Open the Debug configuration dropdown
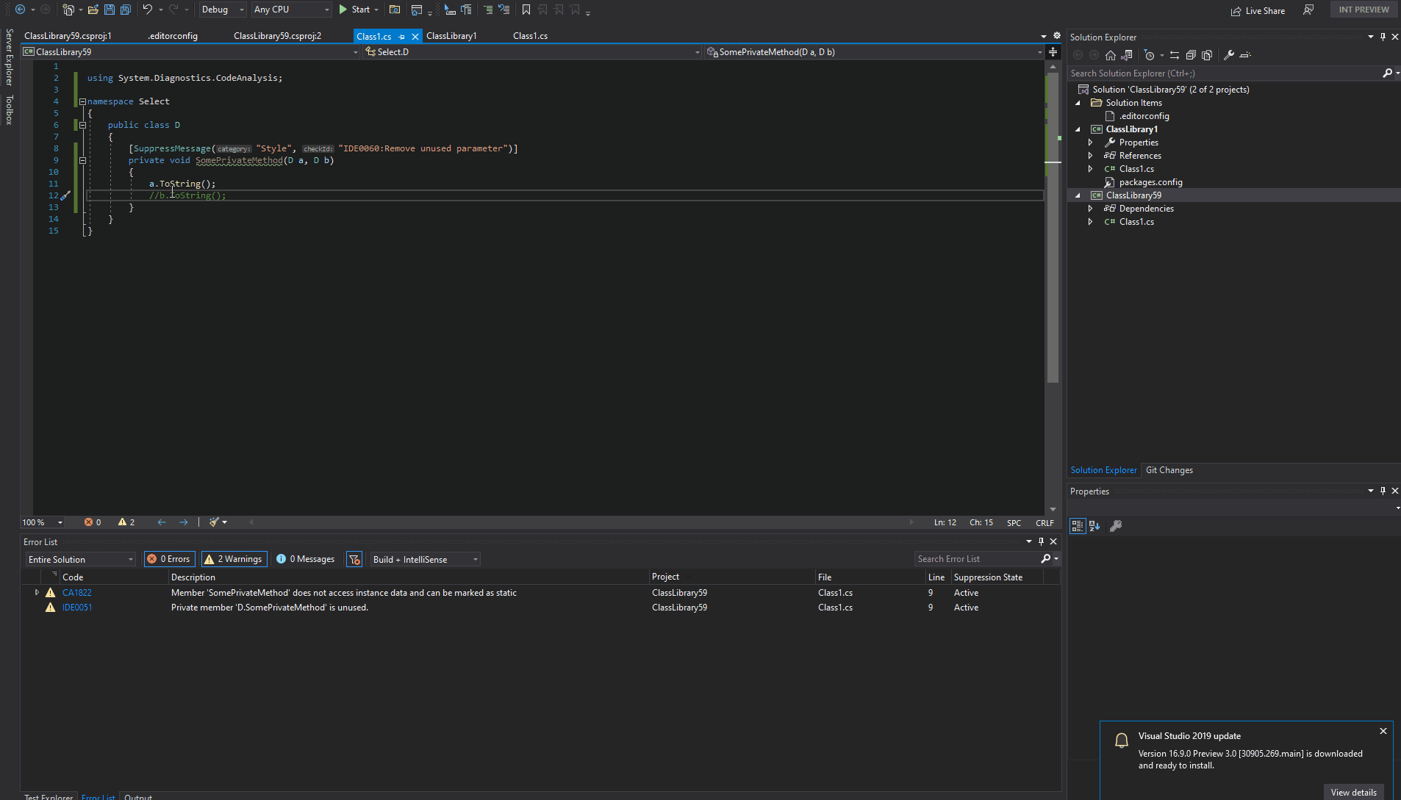 pos(221,9)
